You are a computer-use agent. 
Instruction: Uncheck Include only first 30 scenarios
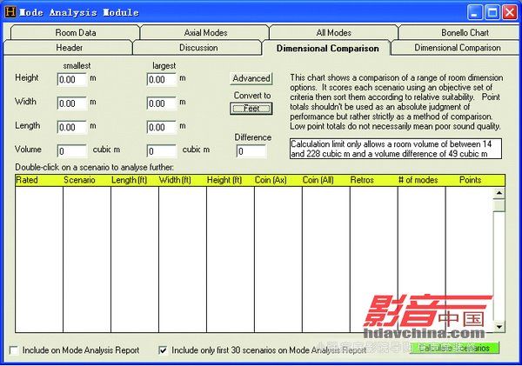coord(163,350)
